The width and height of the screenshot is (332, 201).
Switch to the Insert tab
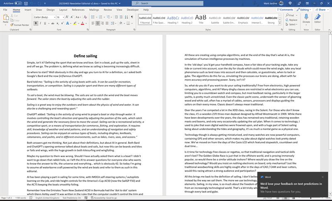(x=28, y=10)
